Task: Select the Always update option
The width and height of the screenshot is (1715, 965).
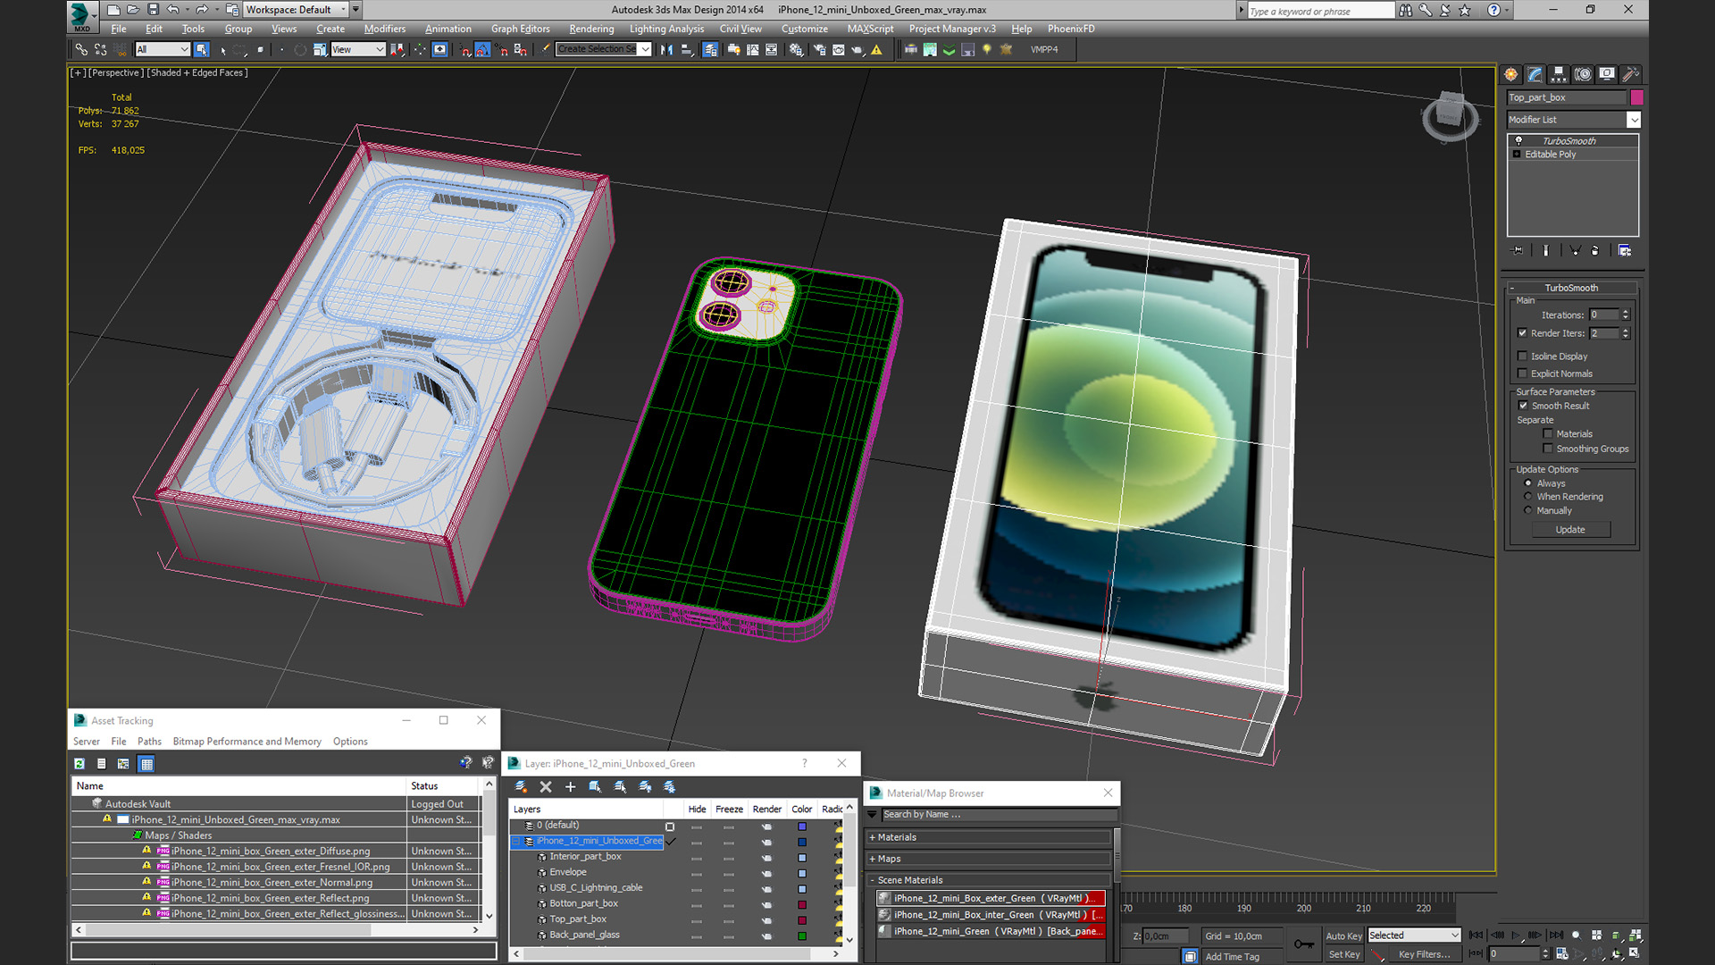Action: click(x=1527, y=483)
